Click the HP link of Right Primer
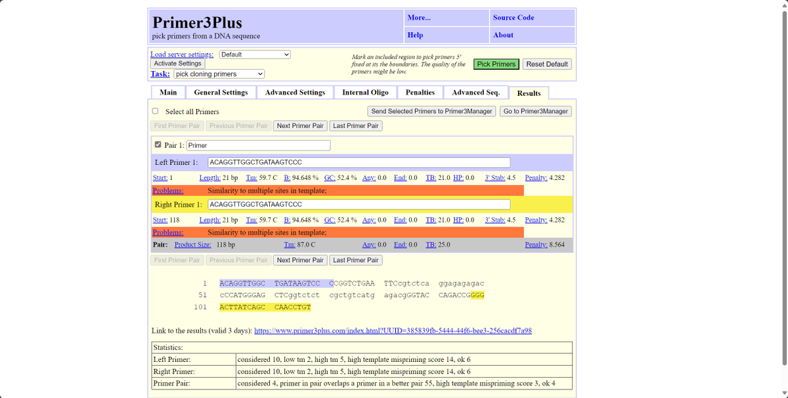788x398 pixels. (x=458, y=220)
